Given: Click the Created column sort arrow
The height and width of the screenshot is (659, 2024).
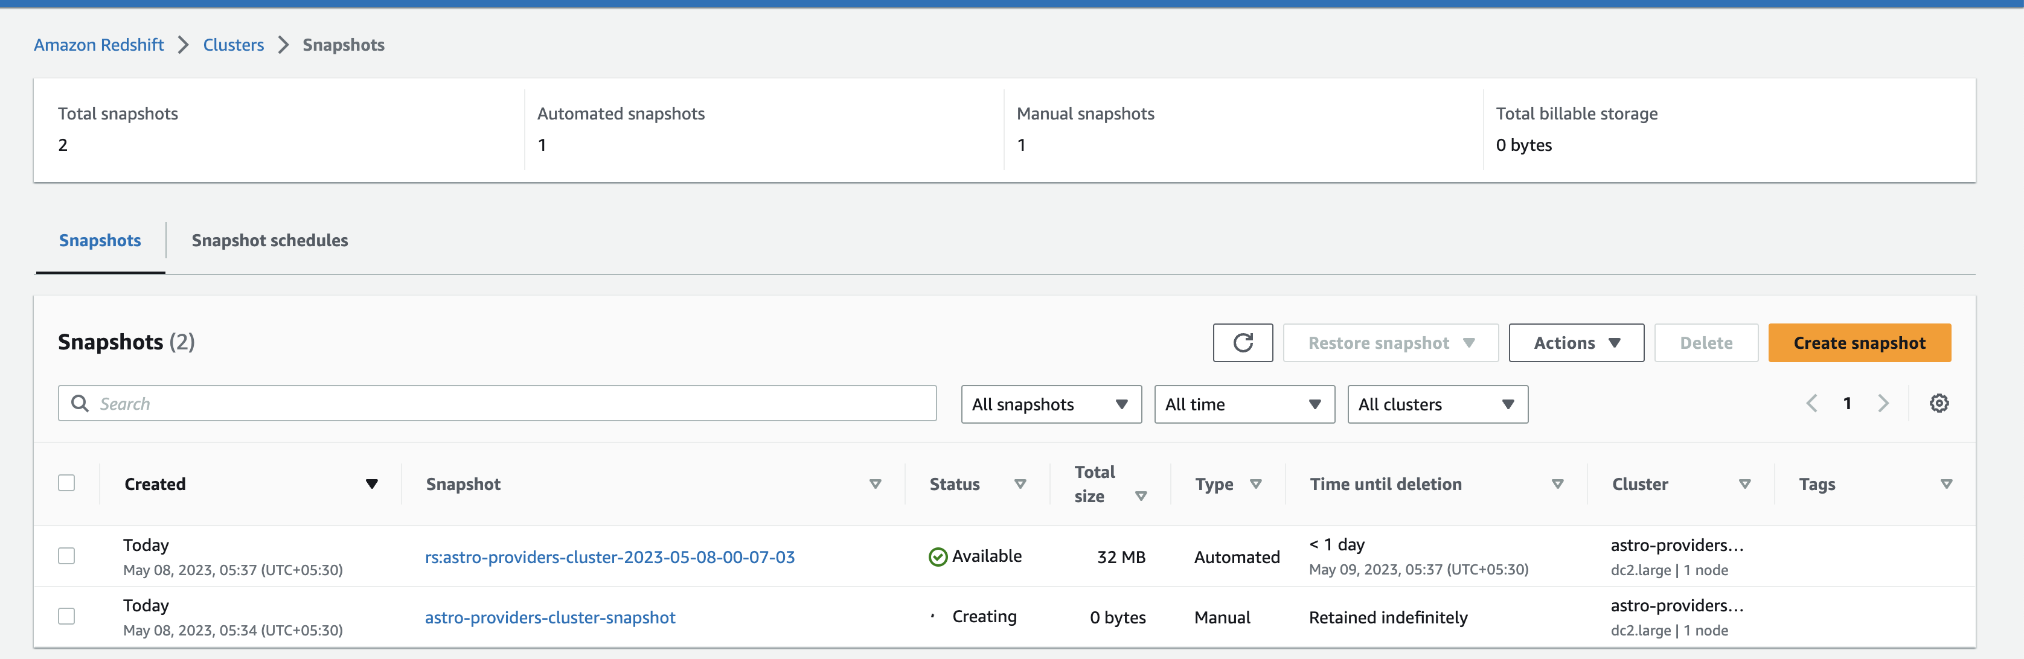Looking at the screenshot, I should click(x=371, y=484).
